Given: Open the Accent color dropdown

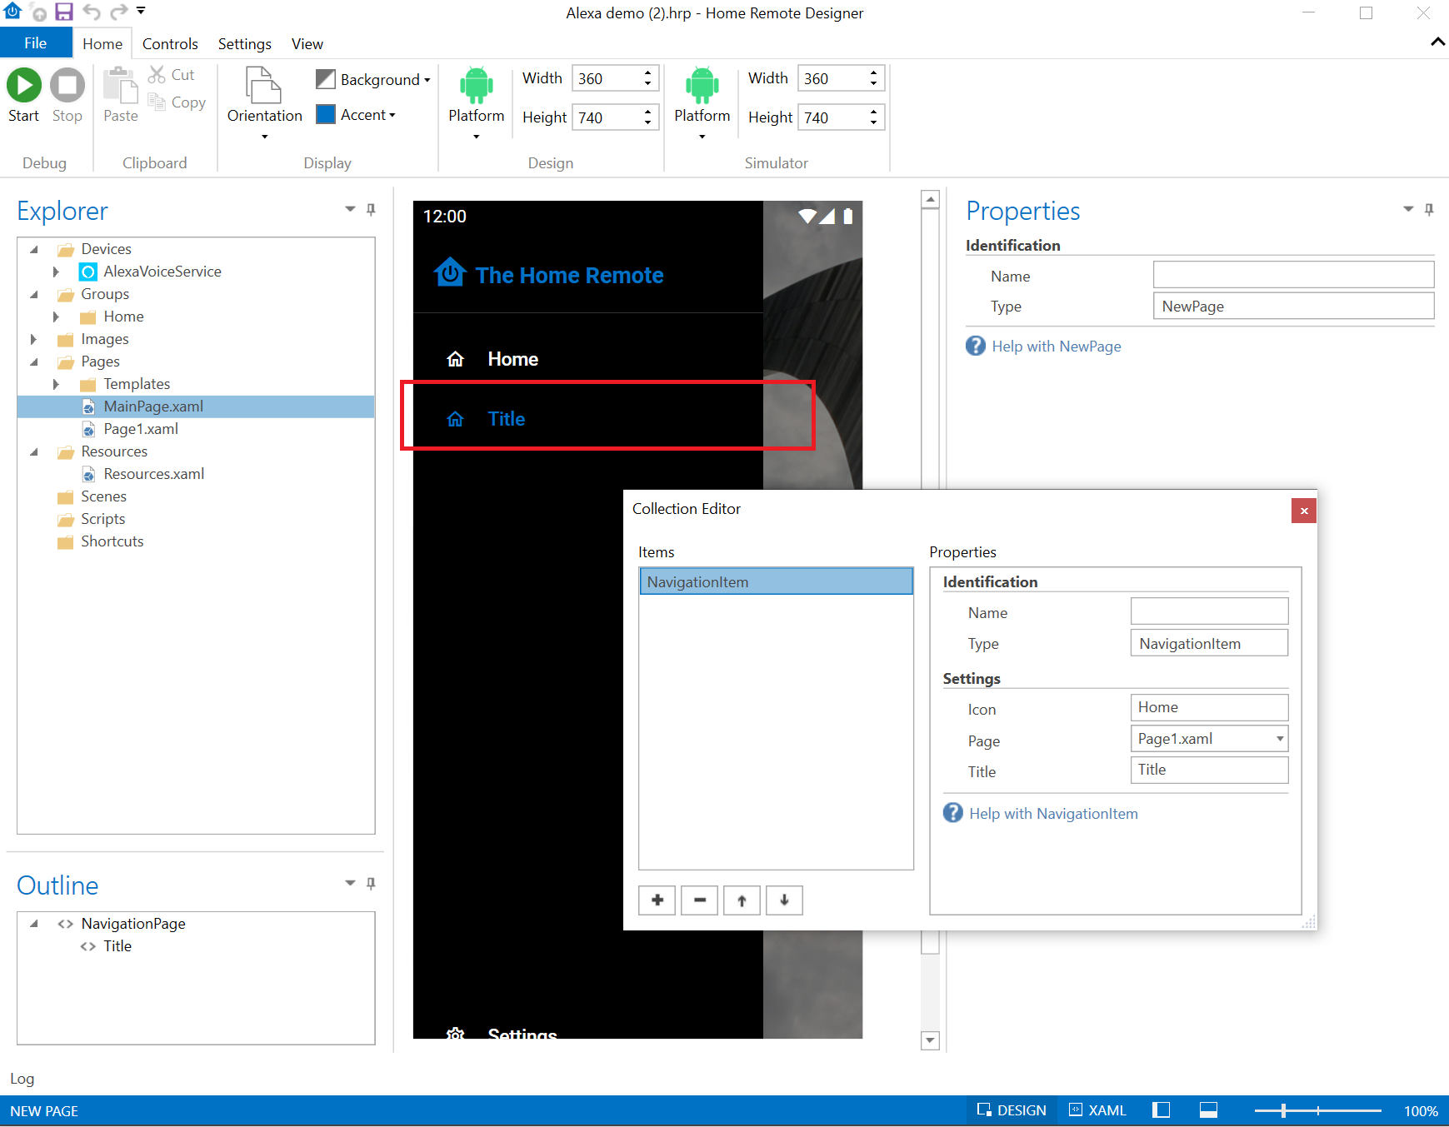Looking at the screenshot, I should (356, 114).
